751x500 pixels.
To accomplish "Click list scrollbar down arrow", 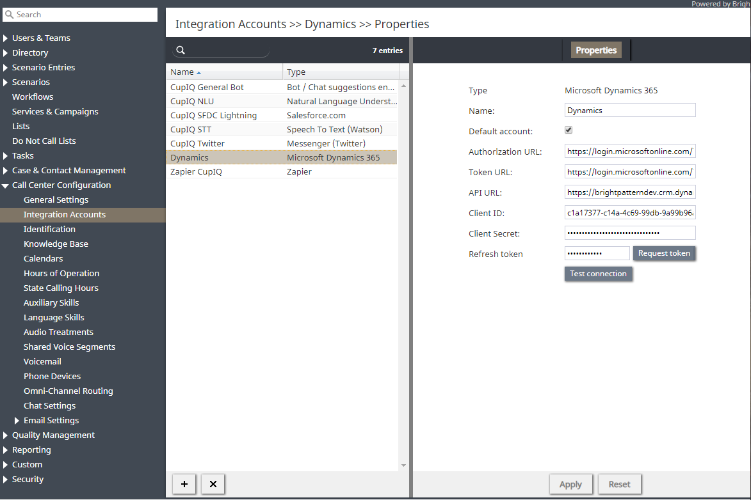I will click(x=404, y=465).
